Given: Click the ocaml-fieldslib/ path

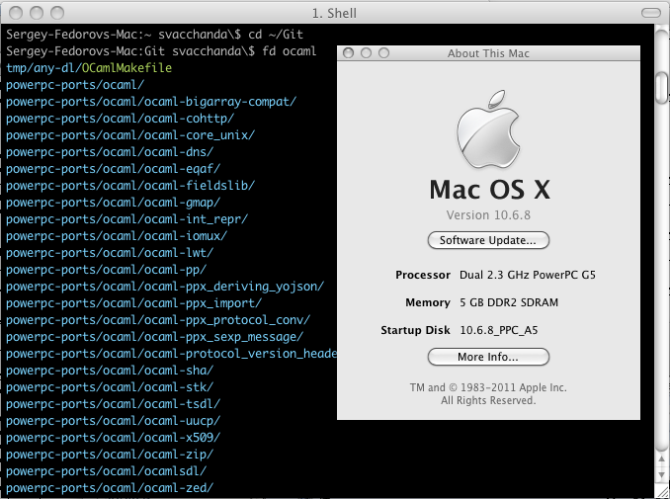Looking at the screenshot, I should 130,186.
